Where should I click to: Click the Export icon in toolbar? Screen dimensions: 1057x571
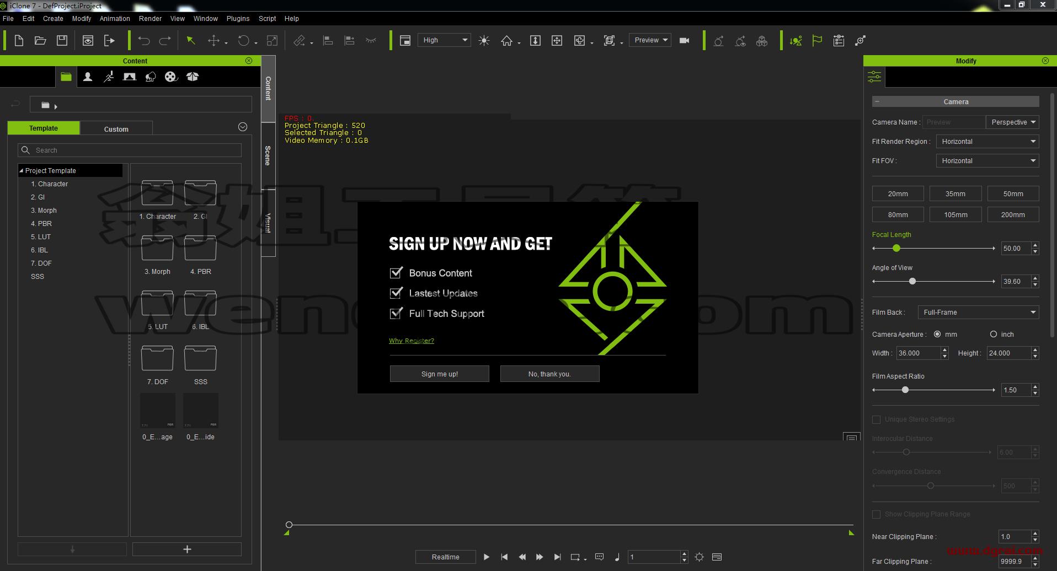point(109,40)
